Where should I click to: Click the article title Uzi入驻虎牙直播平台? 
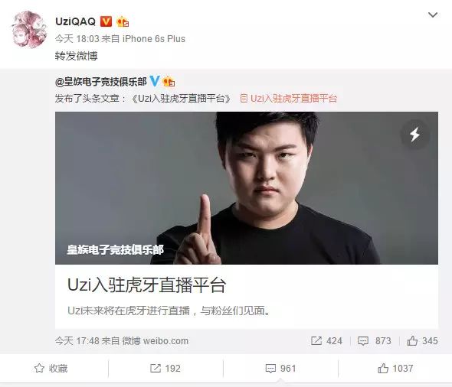146,285
